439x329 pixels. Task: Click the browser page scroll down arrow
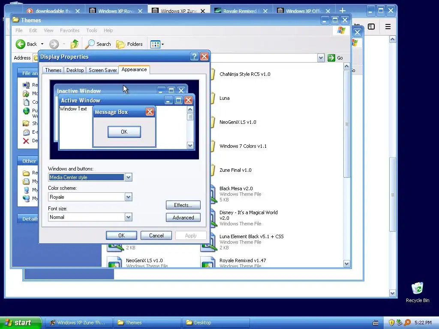pyautogui.click(x=393, y=293)
